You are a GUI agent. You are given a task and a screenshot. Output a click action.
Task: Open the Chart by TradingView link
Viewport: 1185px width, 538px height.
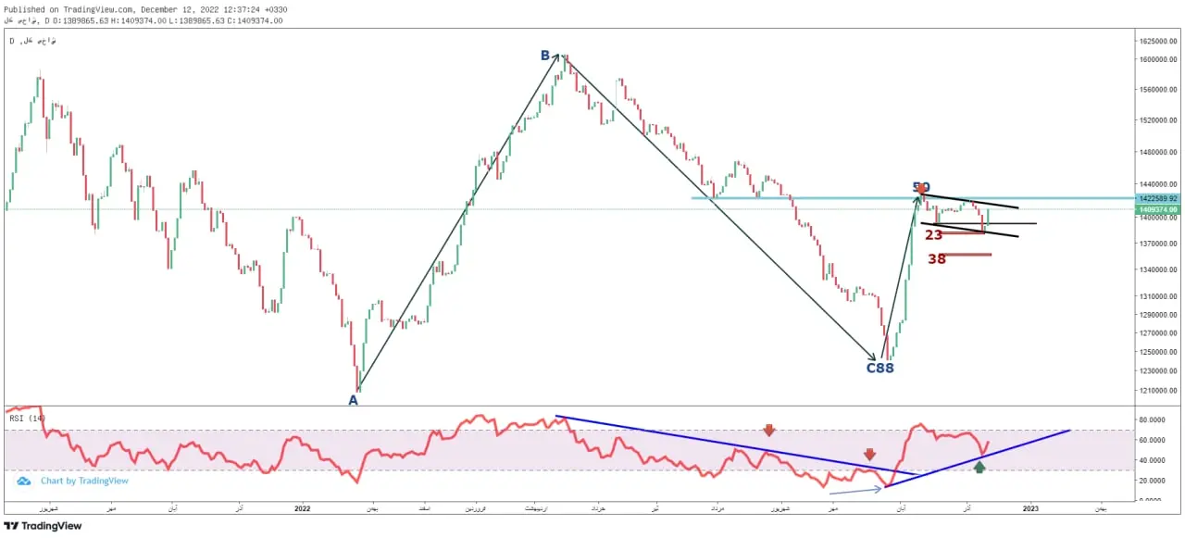point(84,481)
